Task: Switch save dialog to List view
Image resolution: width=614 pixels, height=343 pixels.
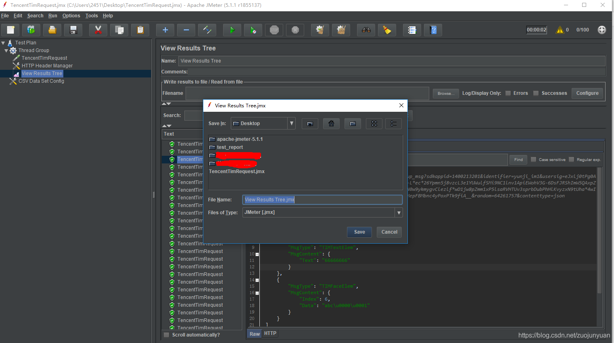Action: (x=374, y=123)
